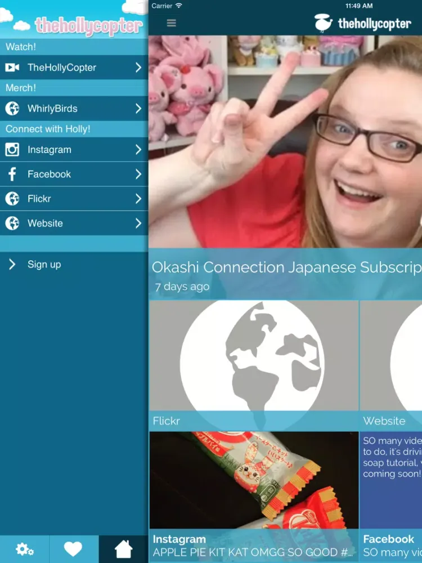Select Instagram in the sidebar menu
Viewport: 422px width, 563px height.
click(x=74, y=149)
